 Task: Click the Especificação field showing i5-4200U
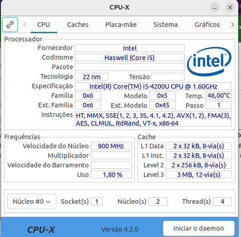153,86
